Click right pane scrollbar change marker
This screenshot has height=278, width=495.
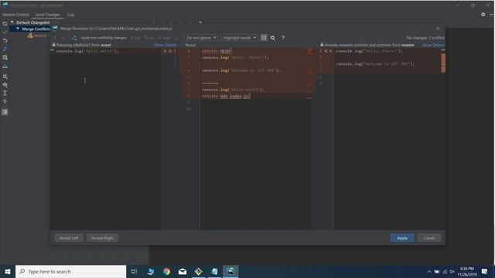(443, 63)
